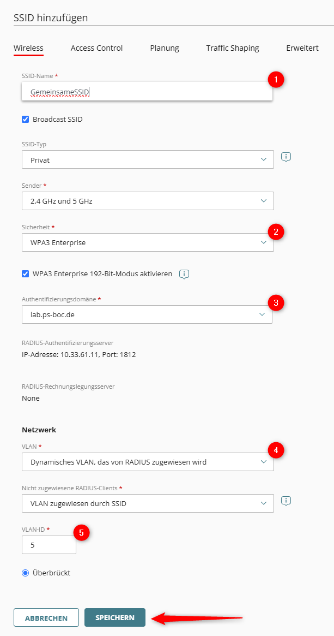Click the chevron of Nicht zugewiesene RADIUS-Clients dropdown
Screen dimensions: 334x636
pos(264,503)
